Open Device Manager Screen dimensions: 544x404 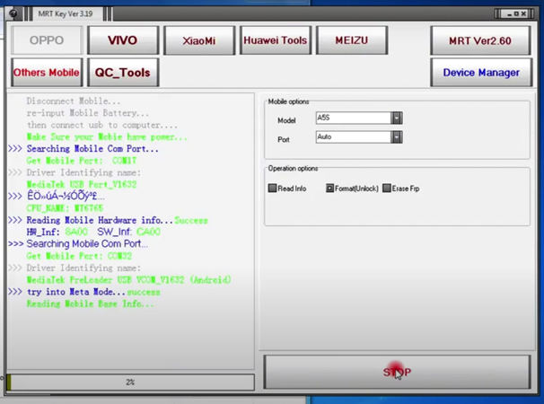(x=480, y=73)
